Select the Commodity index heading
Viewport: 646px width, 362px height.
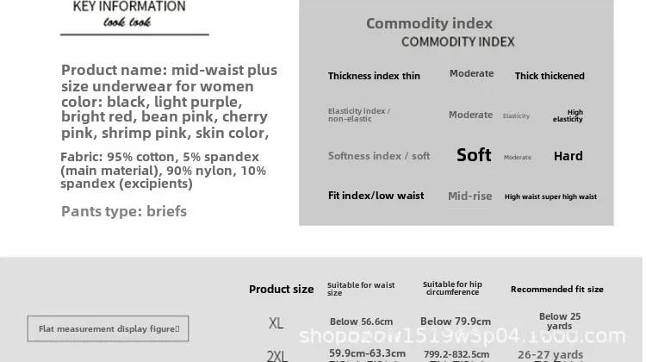pyautogui.click(x=429, y=23)
